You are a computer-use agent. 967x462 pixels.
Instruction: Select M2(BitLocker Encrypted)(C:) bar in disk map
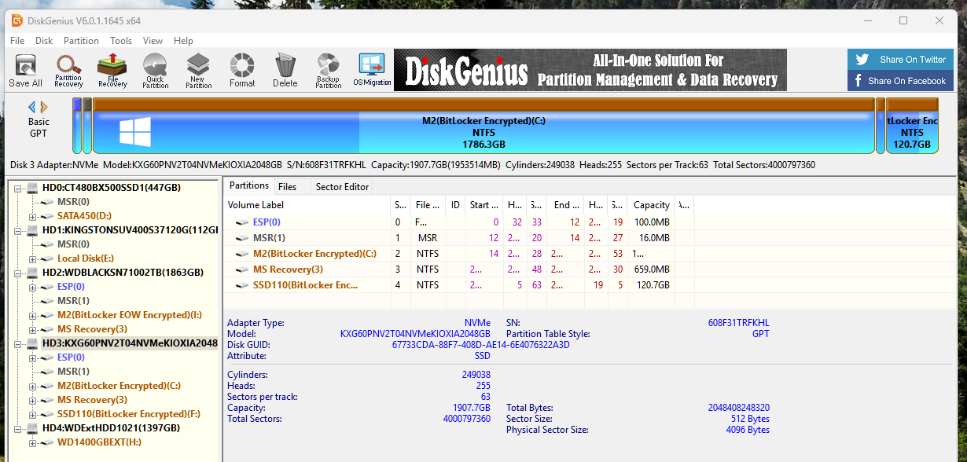[x=483, y=126]
